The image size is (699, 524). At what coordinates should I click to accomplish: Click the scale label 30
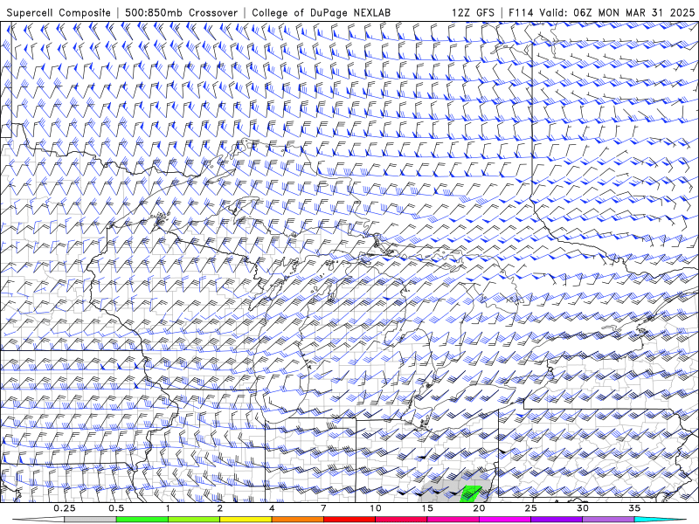583,508
